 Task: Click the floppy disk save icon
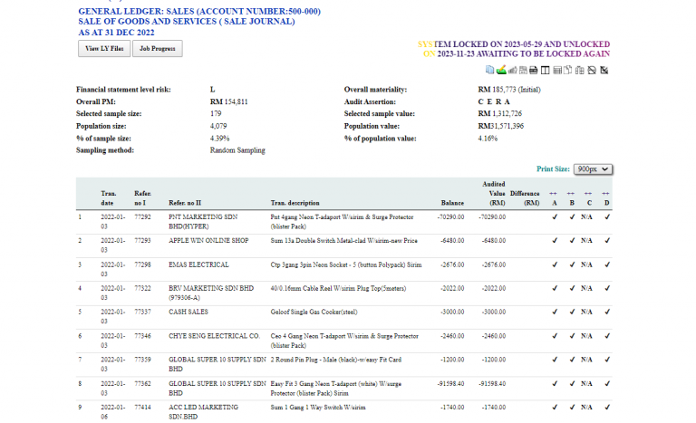pos(523,70)
